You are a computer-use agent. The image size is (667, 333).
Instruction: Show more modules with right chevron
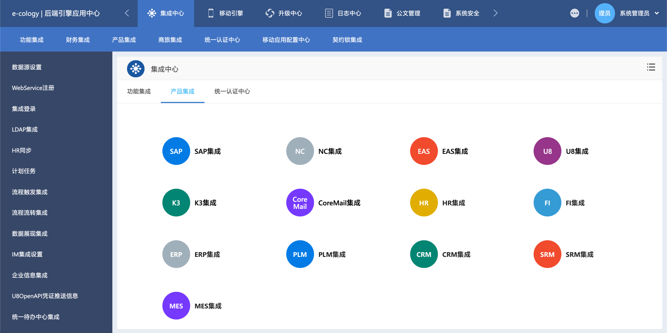[x=495, y=13]
